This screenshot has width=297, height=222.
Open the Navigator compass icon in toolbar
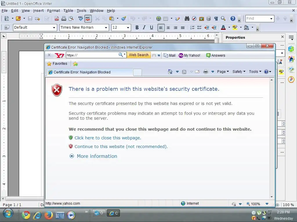coord(194,18)
